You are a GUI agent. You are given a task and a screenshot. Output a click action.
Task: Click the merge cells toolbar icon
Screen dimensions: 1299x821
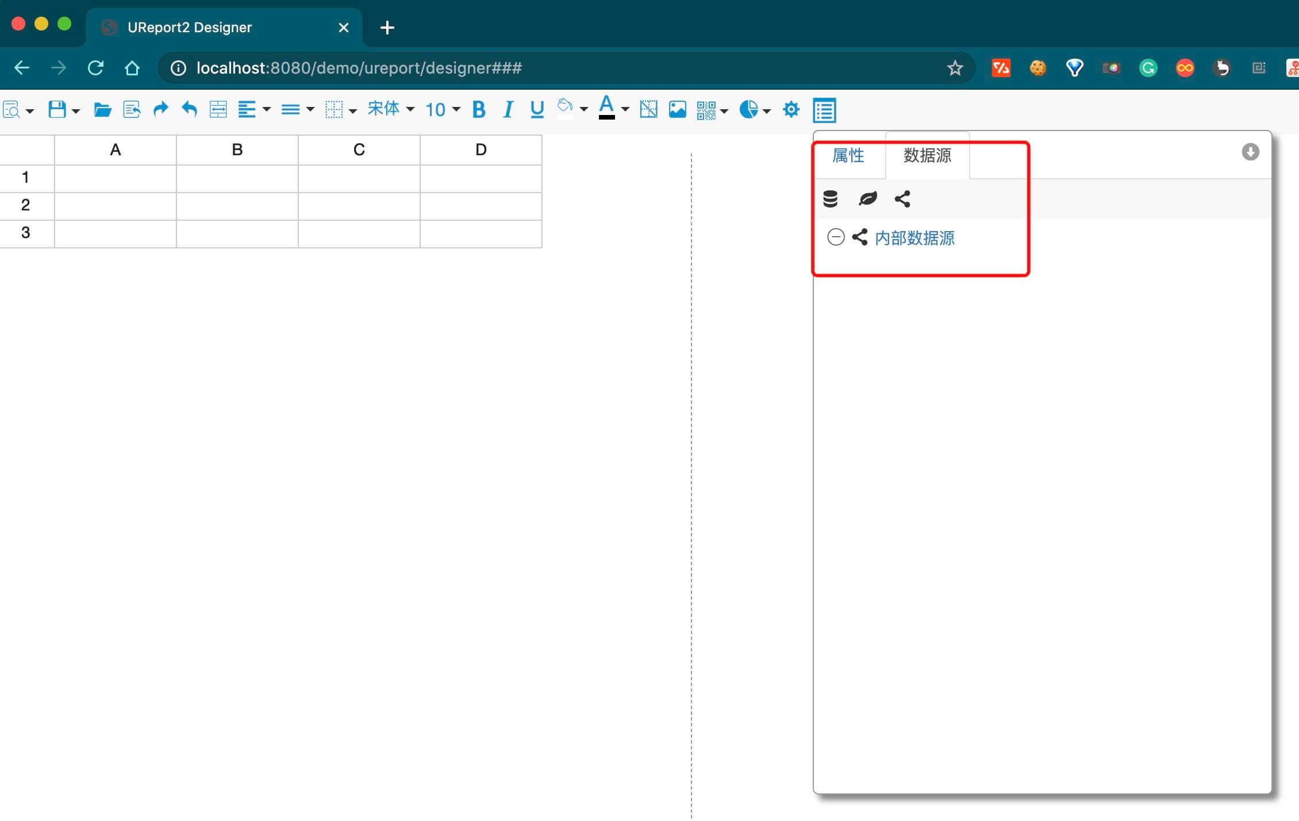(x=218, y=109)
